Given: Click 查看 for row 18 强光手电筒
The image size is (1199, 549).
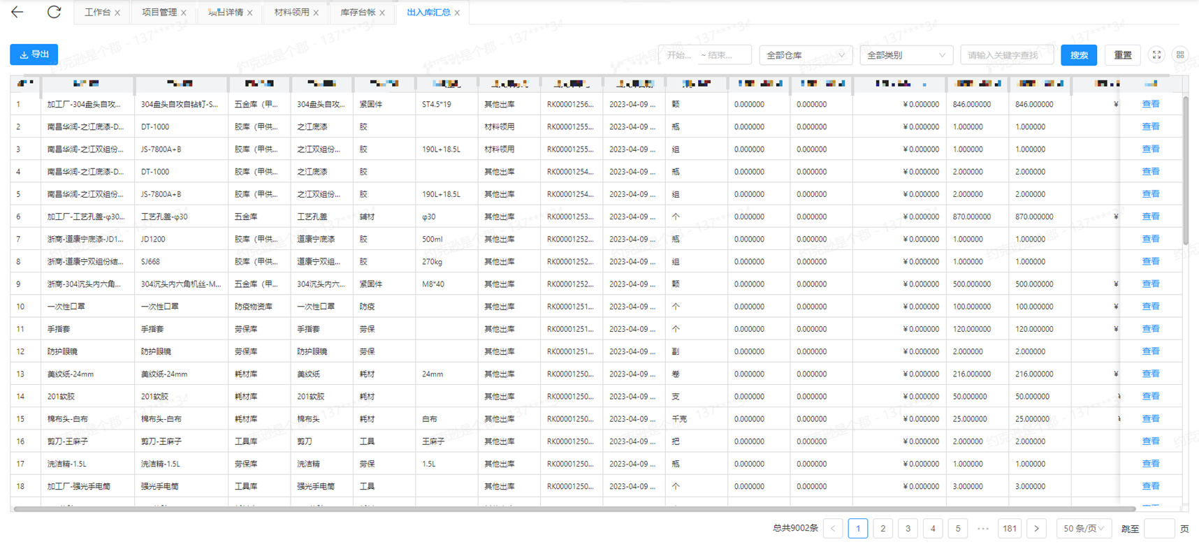Looking at the screenshot, I should 1151,486.
